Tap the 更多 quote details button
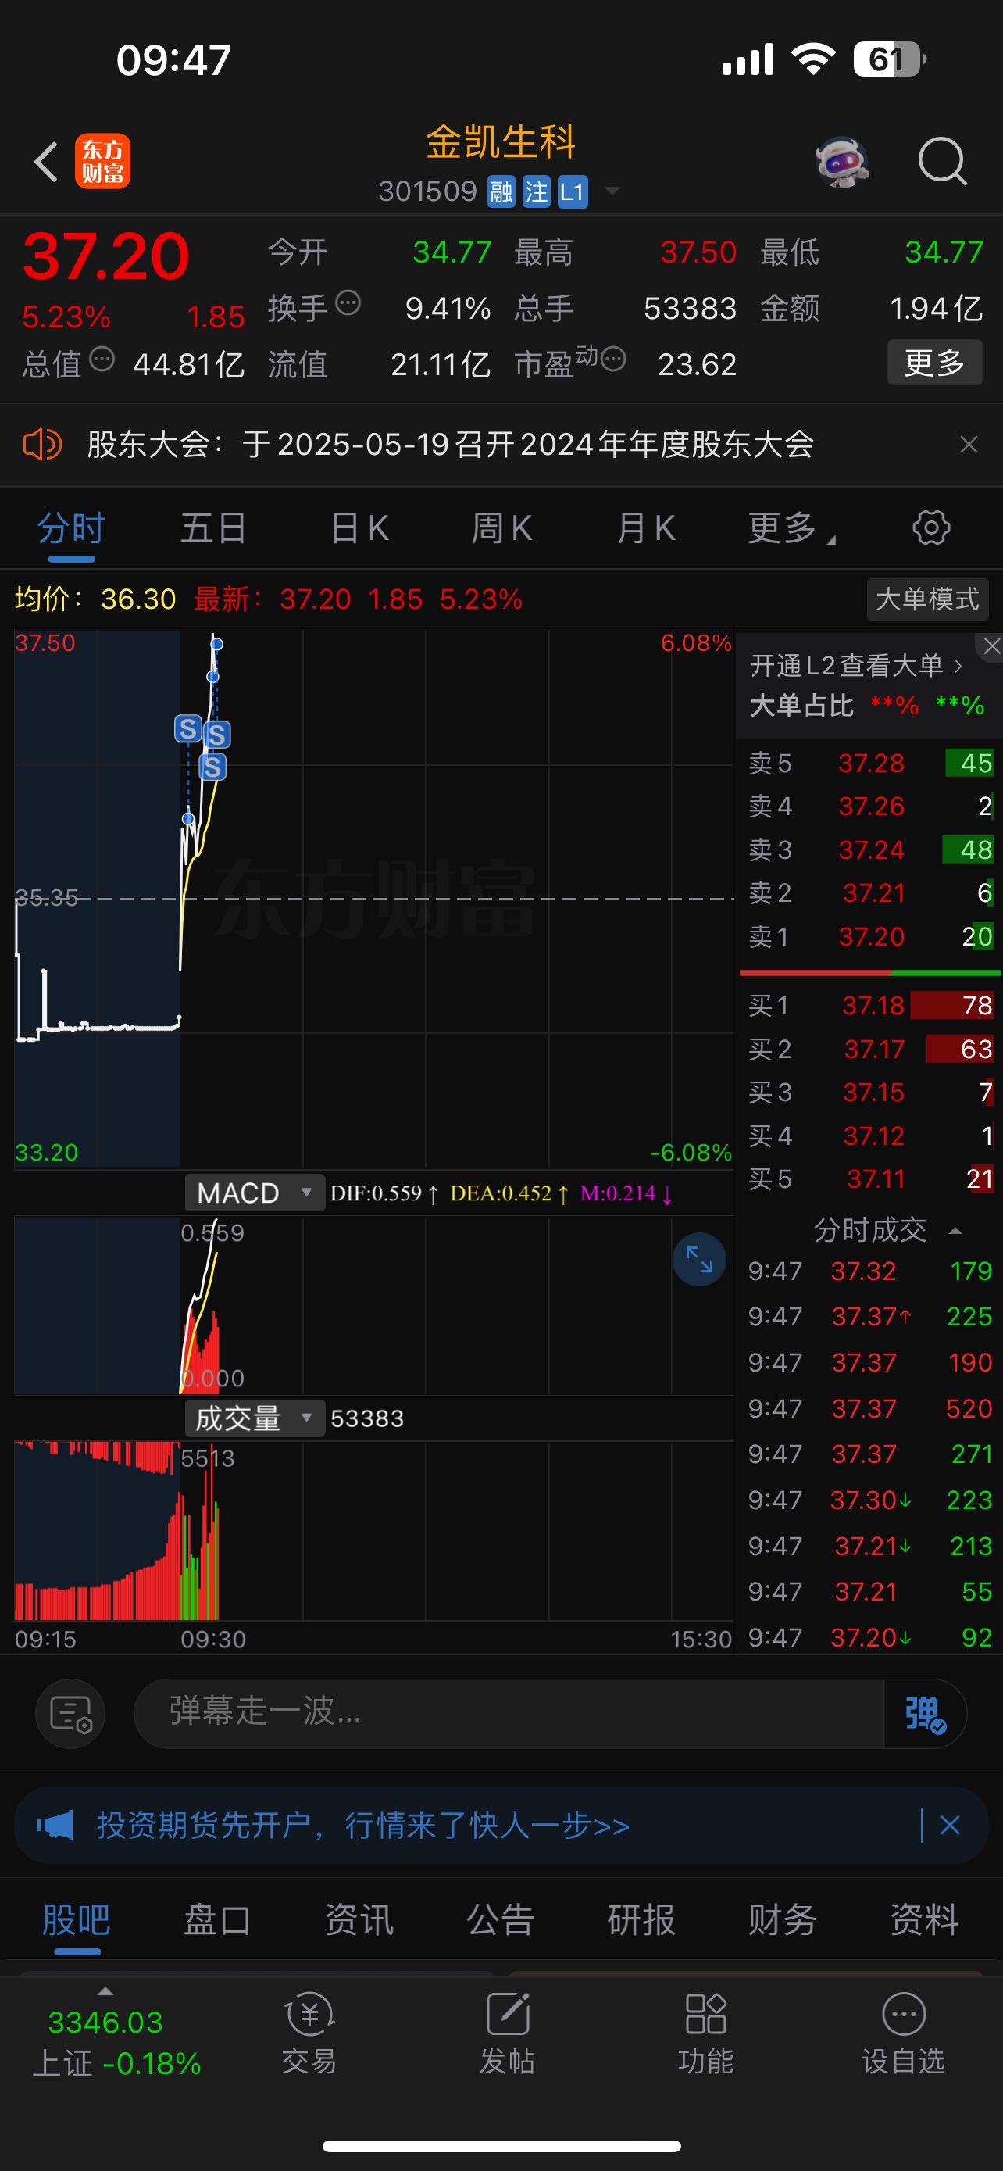 (934, 363)
